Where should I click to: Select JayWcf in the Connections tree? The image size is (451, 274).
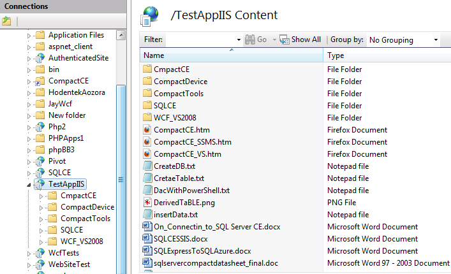[60, 104]
